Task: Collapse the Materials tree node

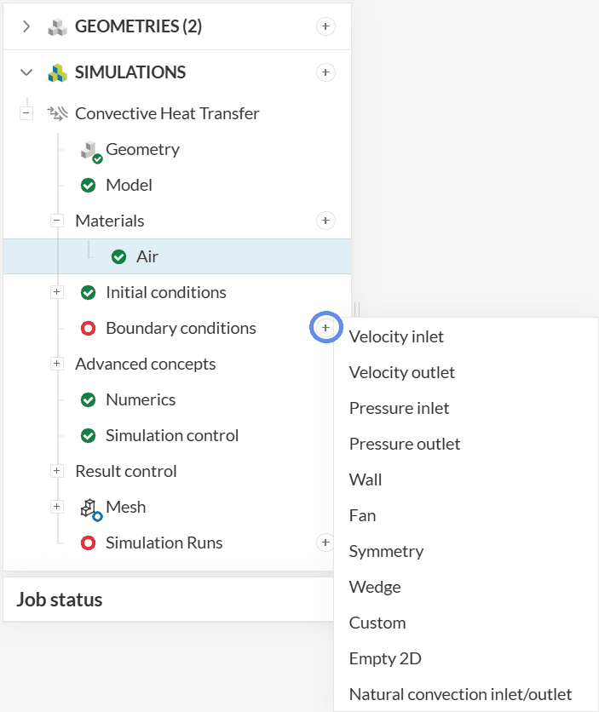Action: [x=57, y=221]
